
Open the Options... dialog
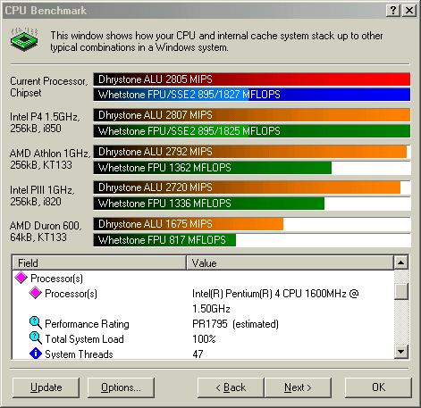[x=121, y=387]
